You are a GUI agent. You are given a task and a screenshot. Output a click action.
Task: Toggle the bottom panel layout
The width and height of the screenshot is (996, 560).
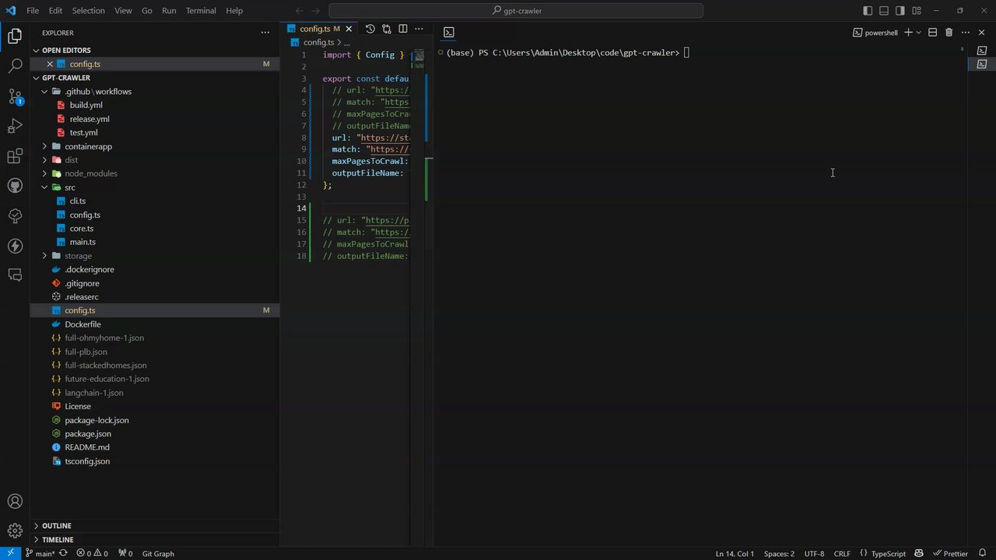(x=884, y=11)
